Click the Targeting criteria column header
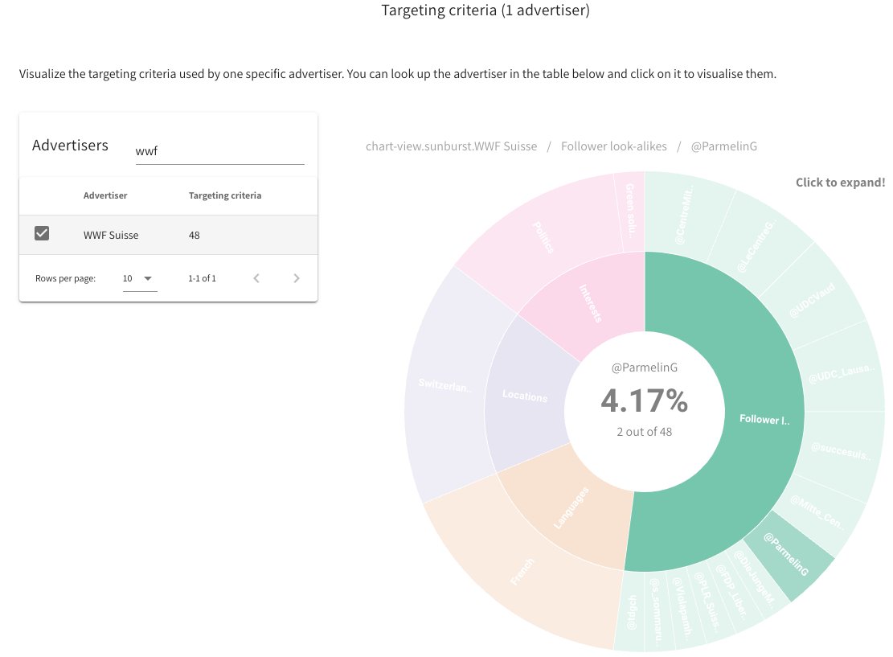Image resolution: width=893 pixels, height=657 pixels. (225, 195)
